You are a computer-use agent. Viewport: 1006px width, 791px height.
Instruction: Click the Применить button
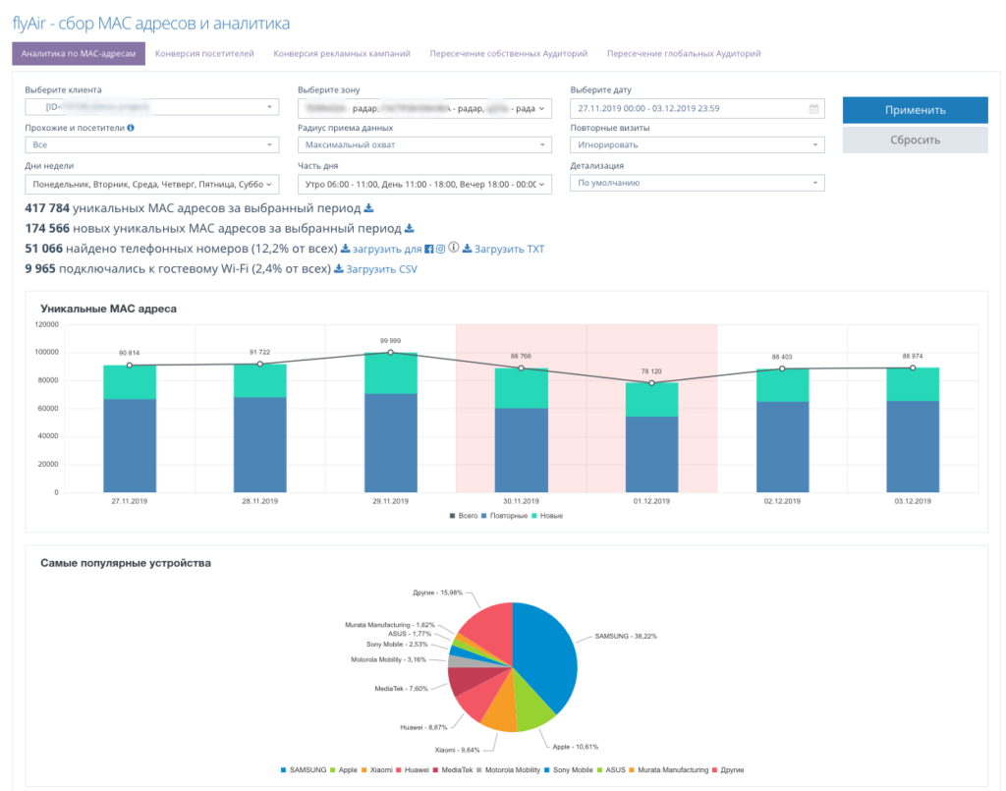point(914,109)
